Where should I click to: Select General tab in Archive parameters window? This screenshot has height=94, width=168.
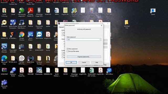(x=61, y=27)
